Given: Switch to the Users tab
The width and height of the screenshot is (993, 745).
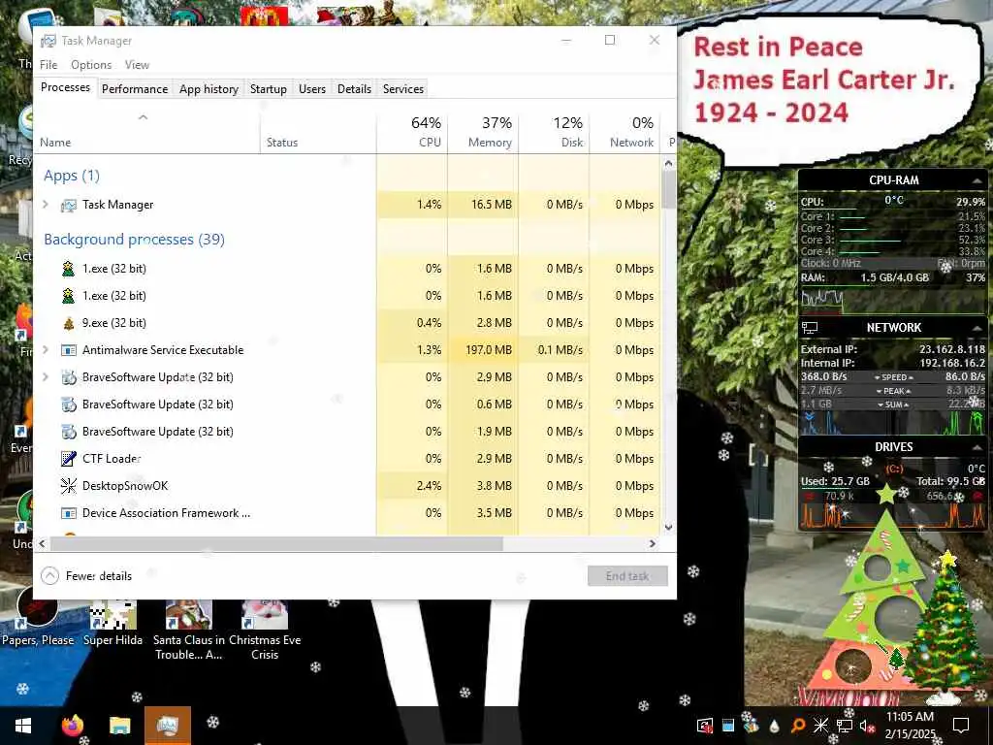Looking at the screenshot, I should (x=312, y=89).
